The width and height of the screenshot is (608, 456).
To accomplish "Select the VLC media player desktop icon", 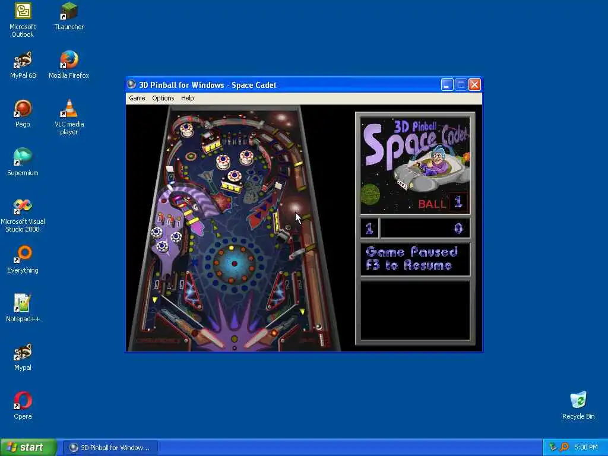I will pyautogui.click(x=69, y=118).
